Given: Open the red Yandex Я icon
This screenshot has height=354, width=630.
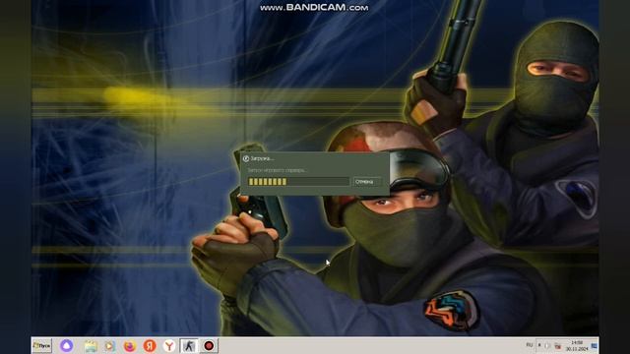Looking at the screenshot, I should pos(150,346).
